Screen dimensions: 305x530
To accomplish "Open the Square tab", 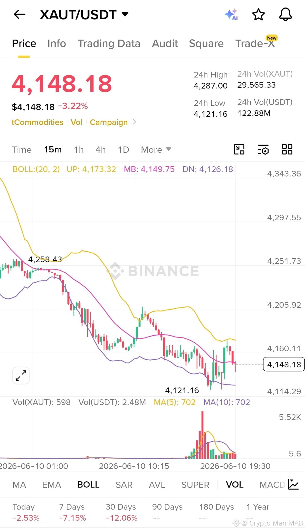I will [x=206, y=44].
